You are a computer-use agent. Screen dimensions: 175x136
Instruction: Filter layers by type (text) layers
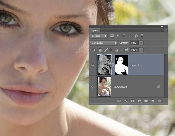click(x=124, y=36)
